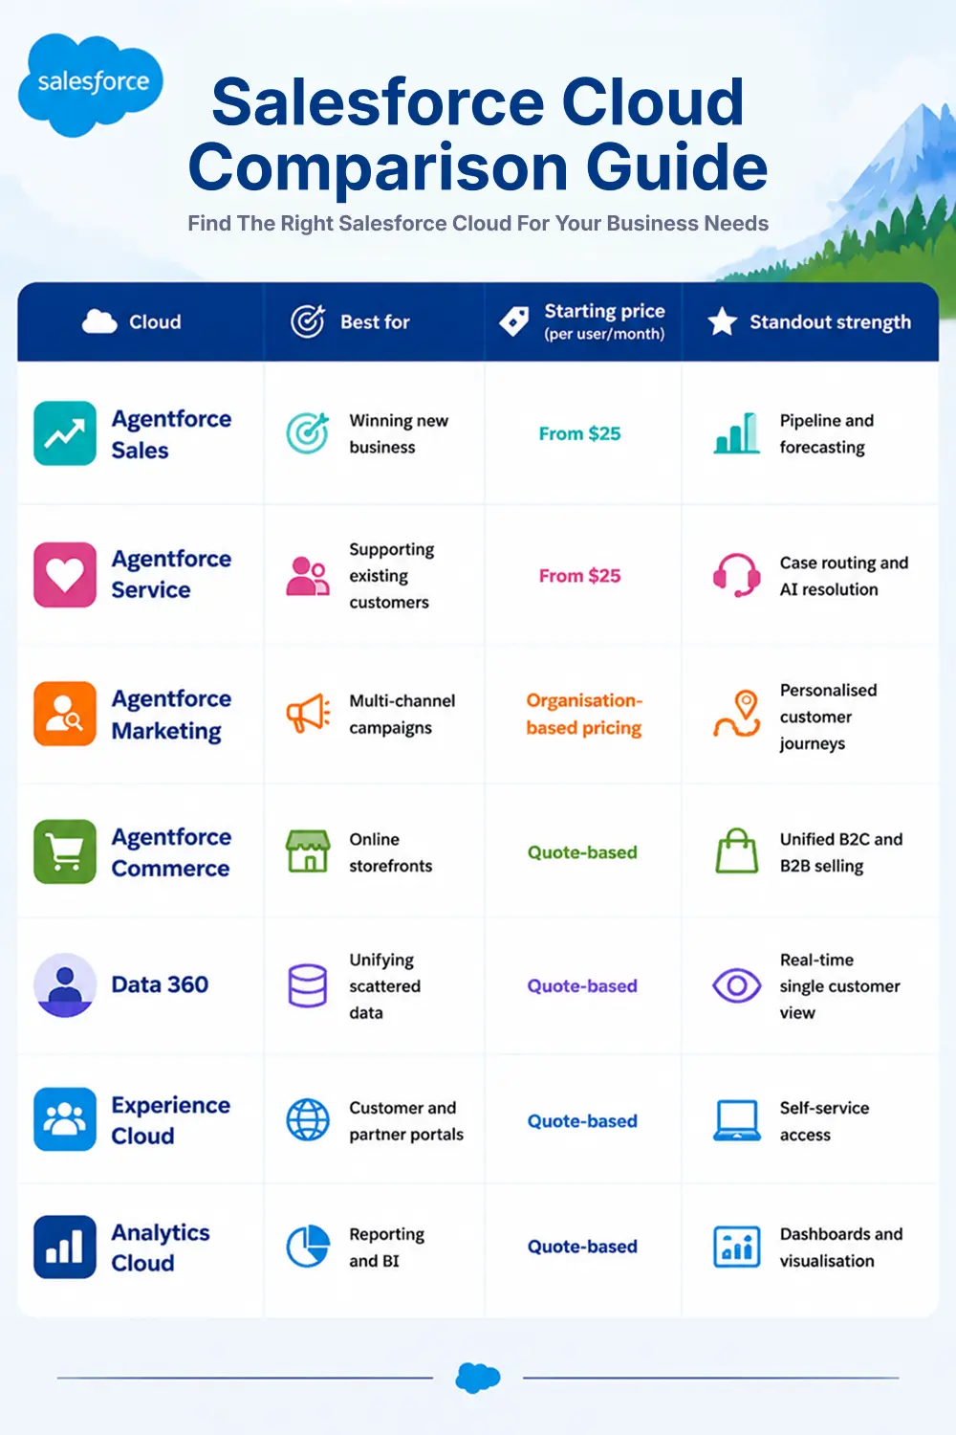Click the target icon beside 'Winning new business'
The height and width of the screenshot is (1435, 956).
pos(308,433)
